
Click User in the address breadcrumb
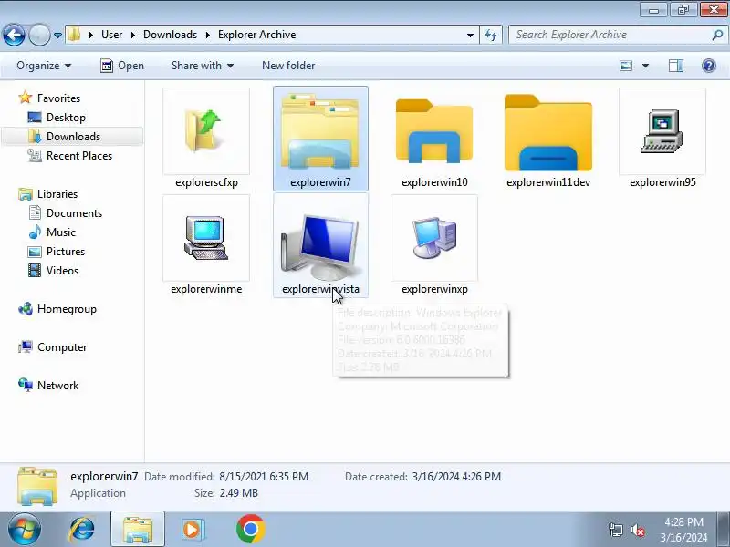coord(111,35)
